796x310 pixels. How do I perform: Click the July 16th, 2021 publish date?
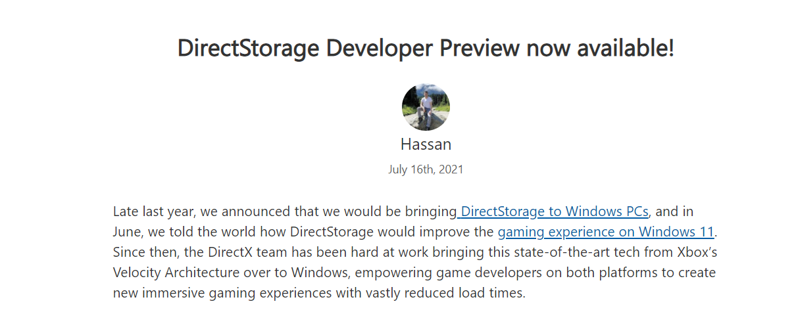point(426,169)
